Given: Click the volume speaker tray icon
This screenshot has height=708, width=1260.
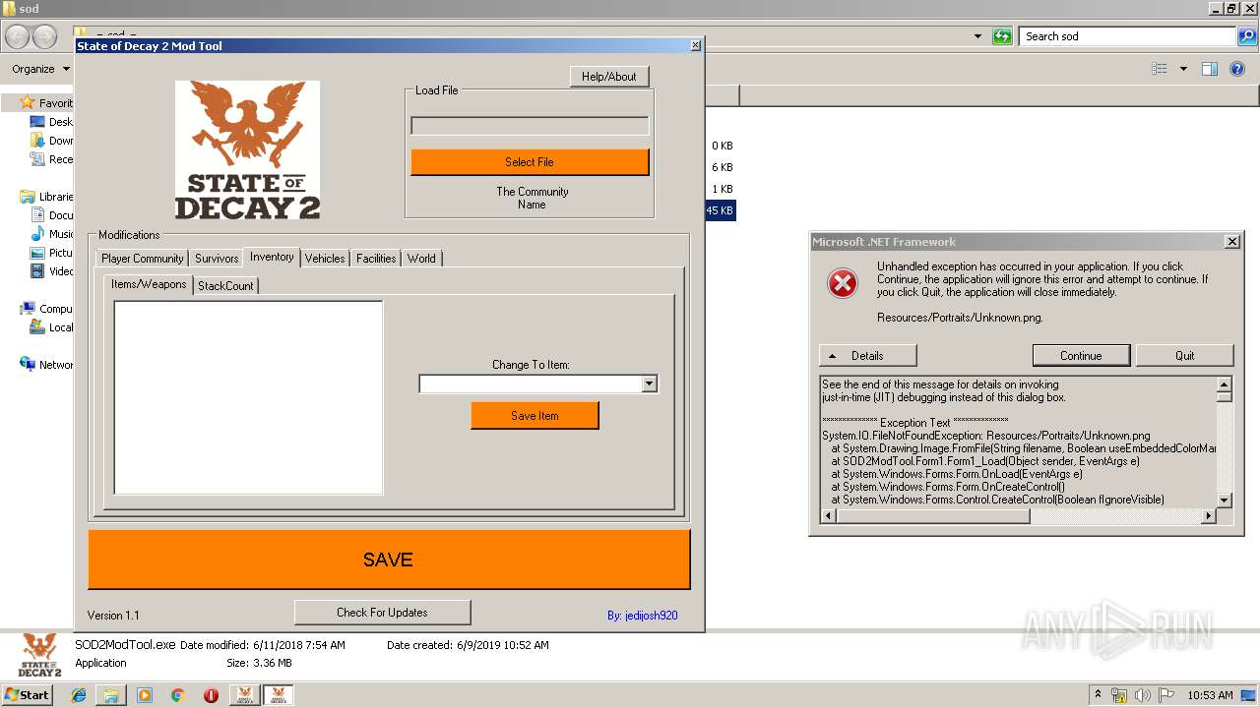Looking at the screenshot, I should click(1144, 695).
